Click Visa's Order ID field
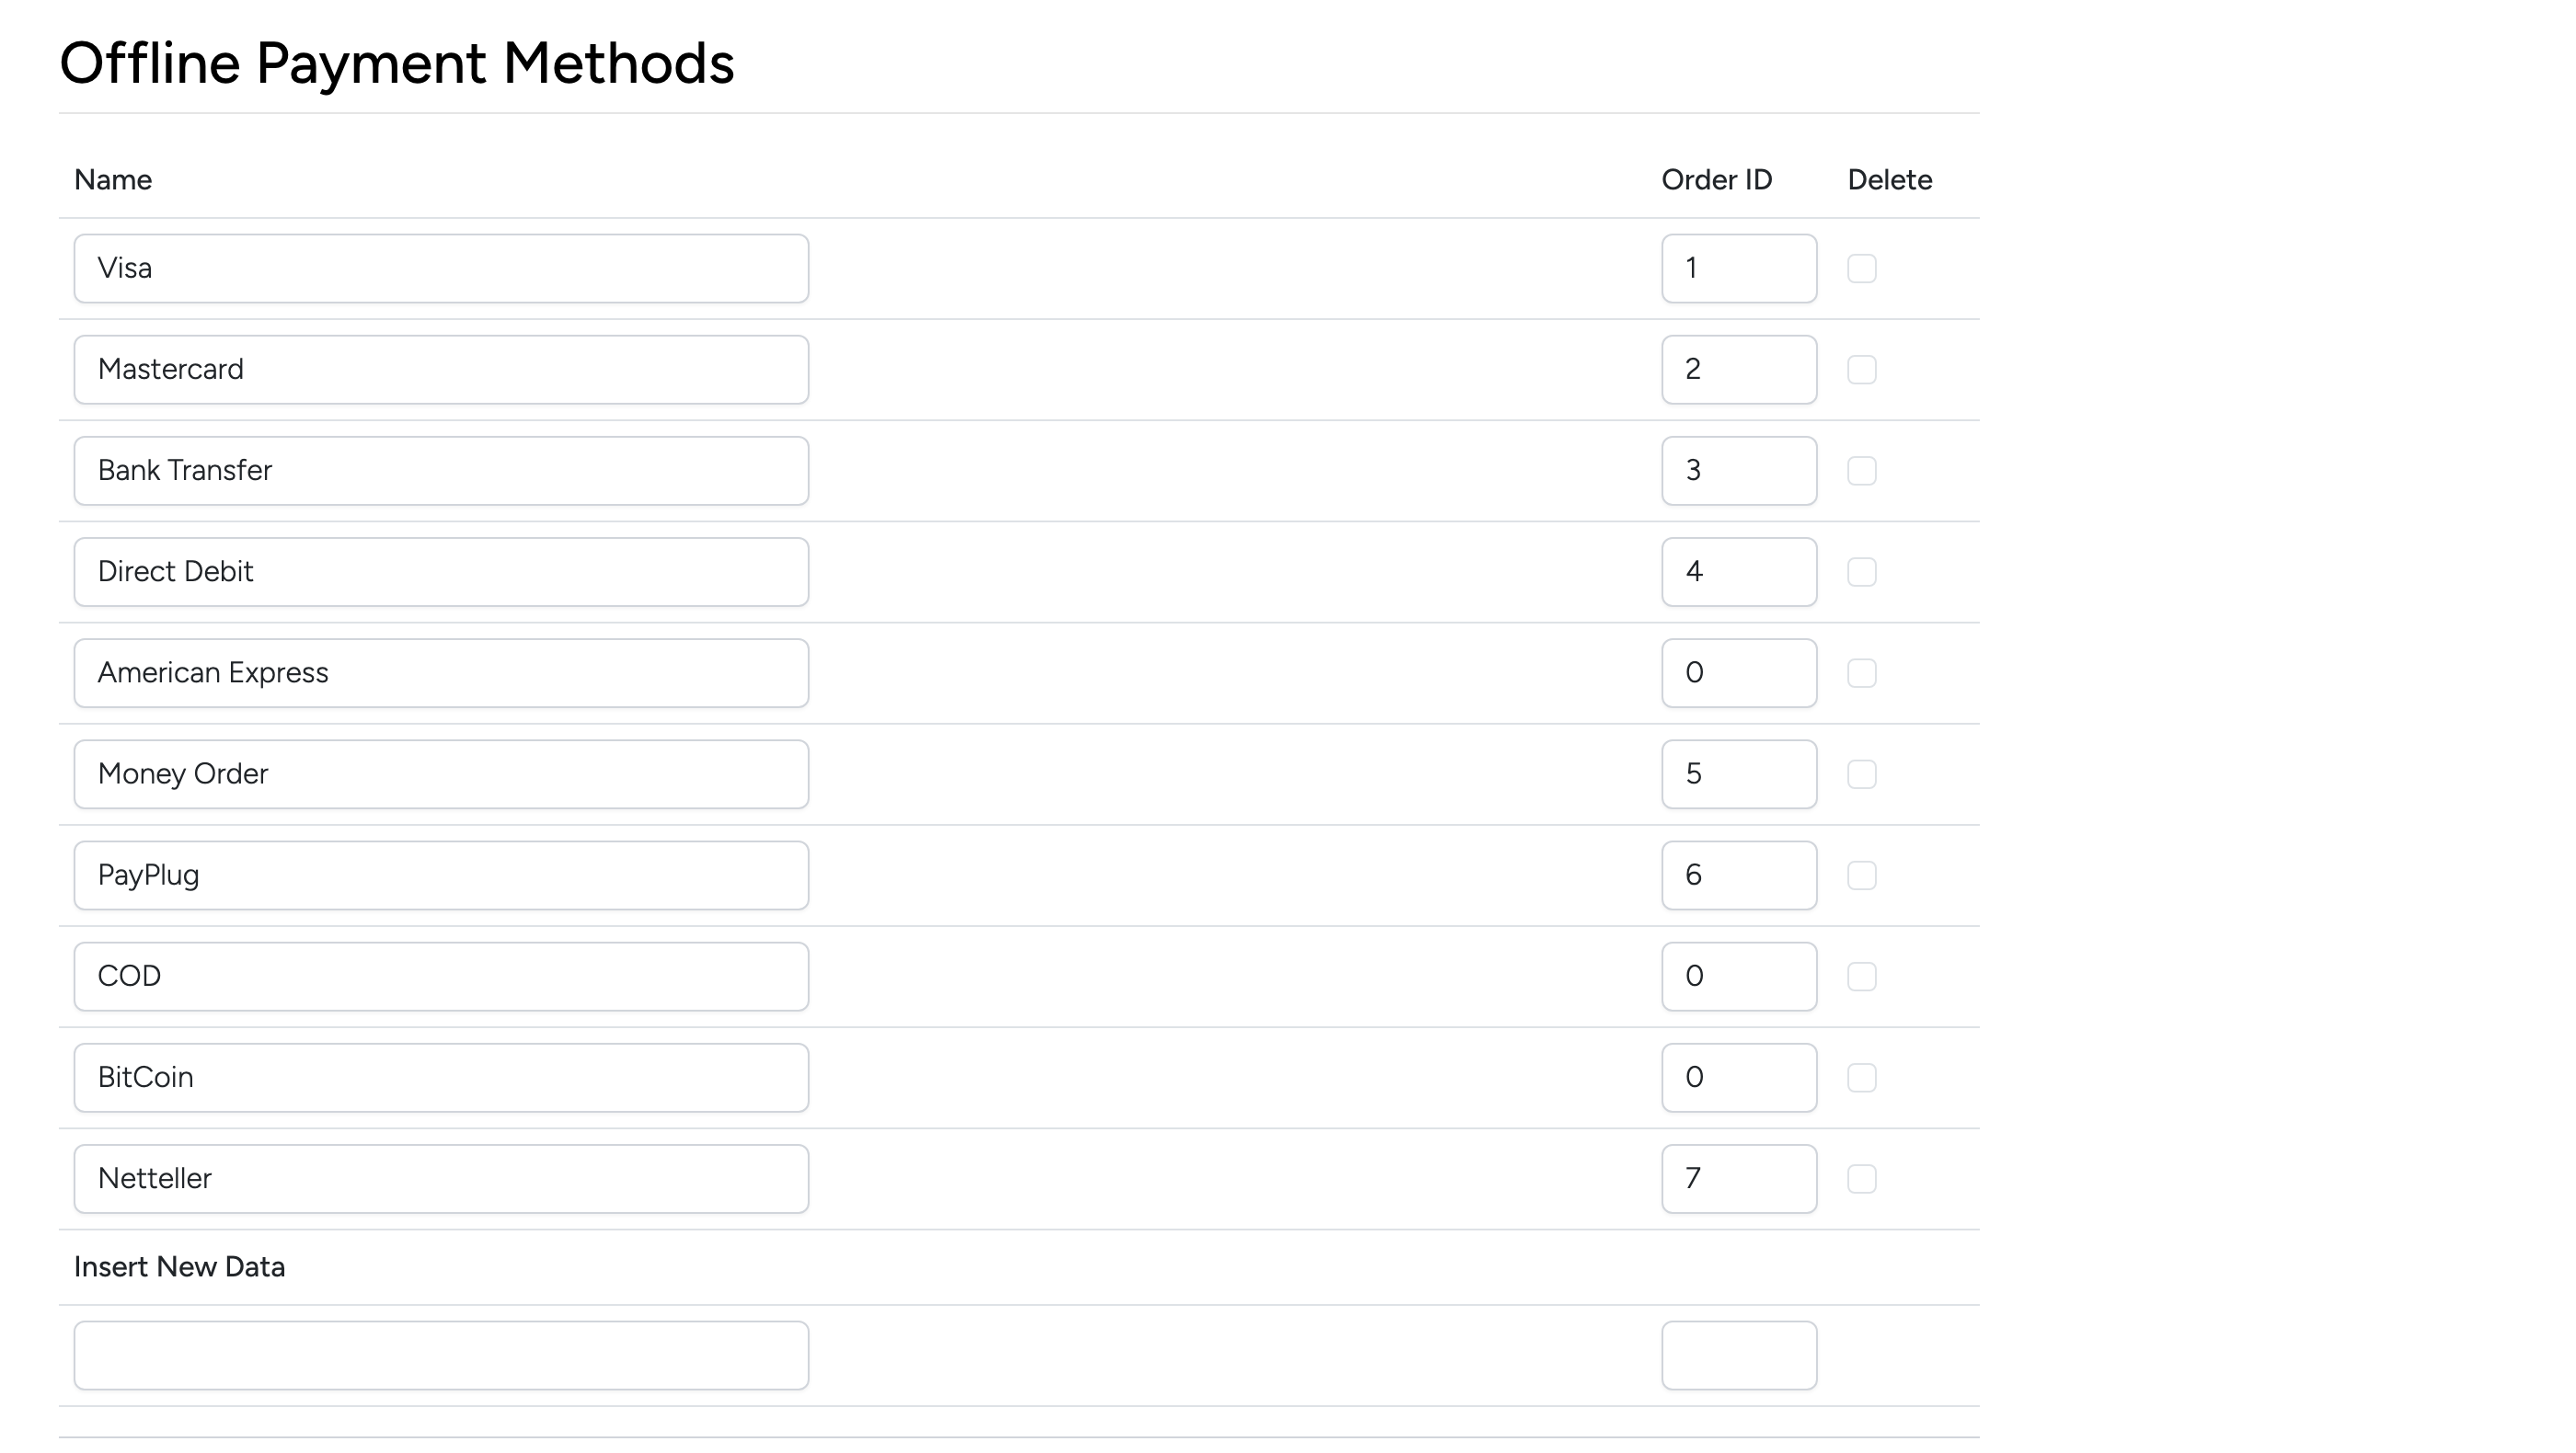 click(1739, 268)
